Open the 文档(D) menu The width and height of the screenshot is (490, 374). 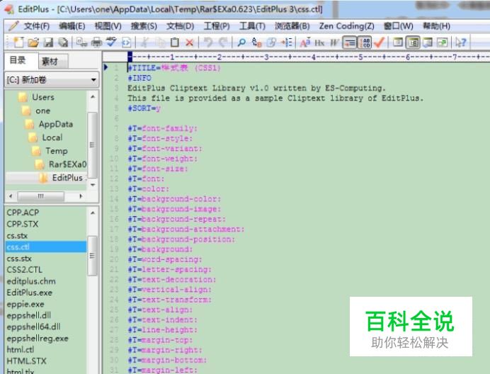click(180, 26)
